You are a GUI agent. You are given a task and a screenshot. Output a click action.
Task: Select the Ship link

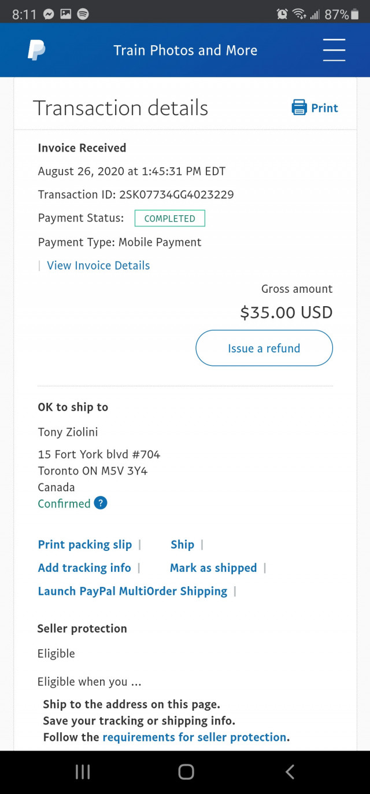(x=182, y=545)
